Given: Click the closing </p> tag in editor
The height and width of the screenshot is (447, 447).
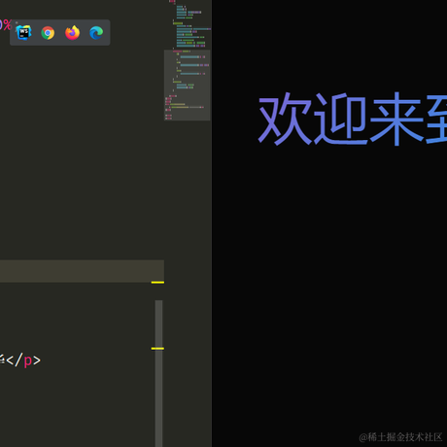Looking at the screenshot, I should click(x=23, y=361).
